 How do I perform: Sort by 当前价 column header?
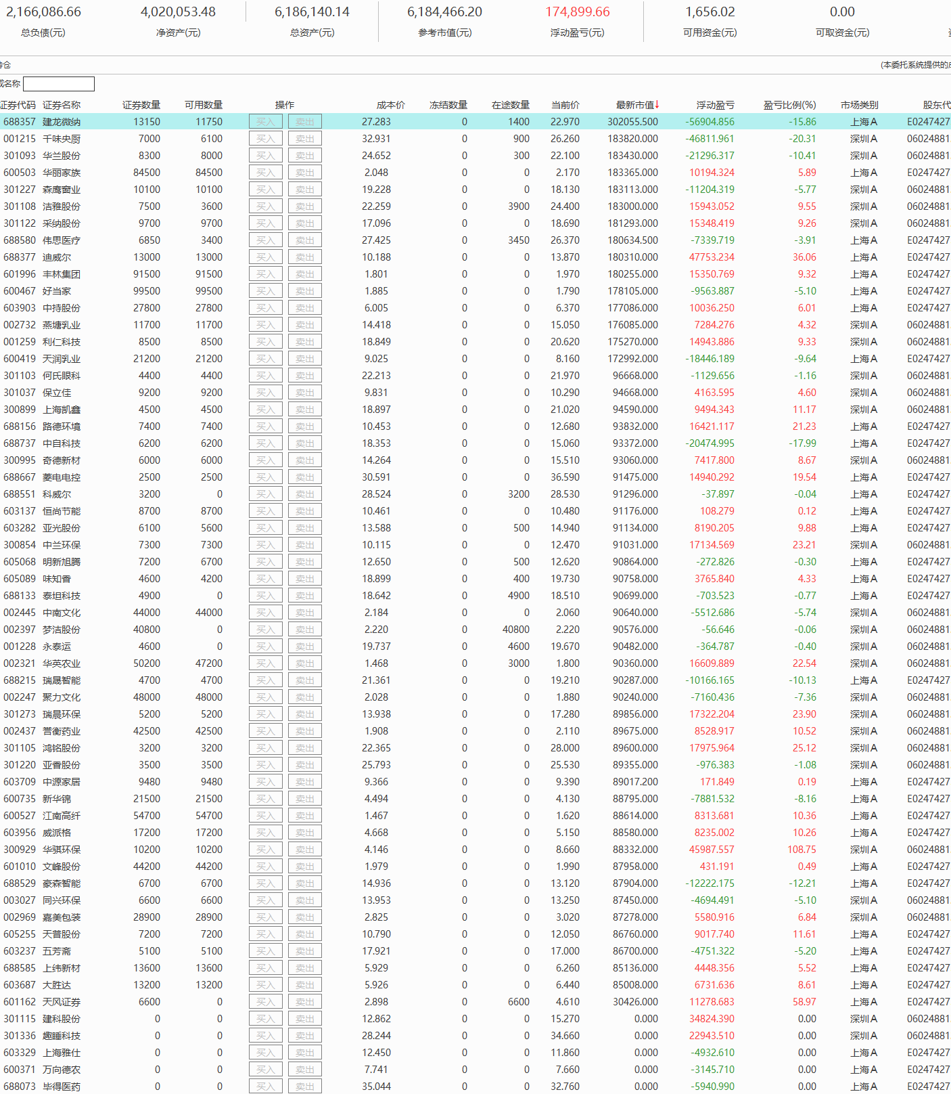point(565,105)
